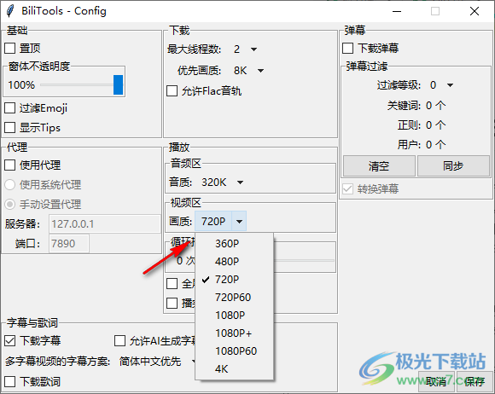
Task: Click the 同步 button
Action: (454, 166)
